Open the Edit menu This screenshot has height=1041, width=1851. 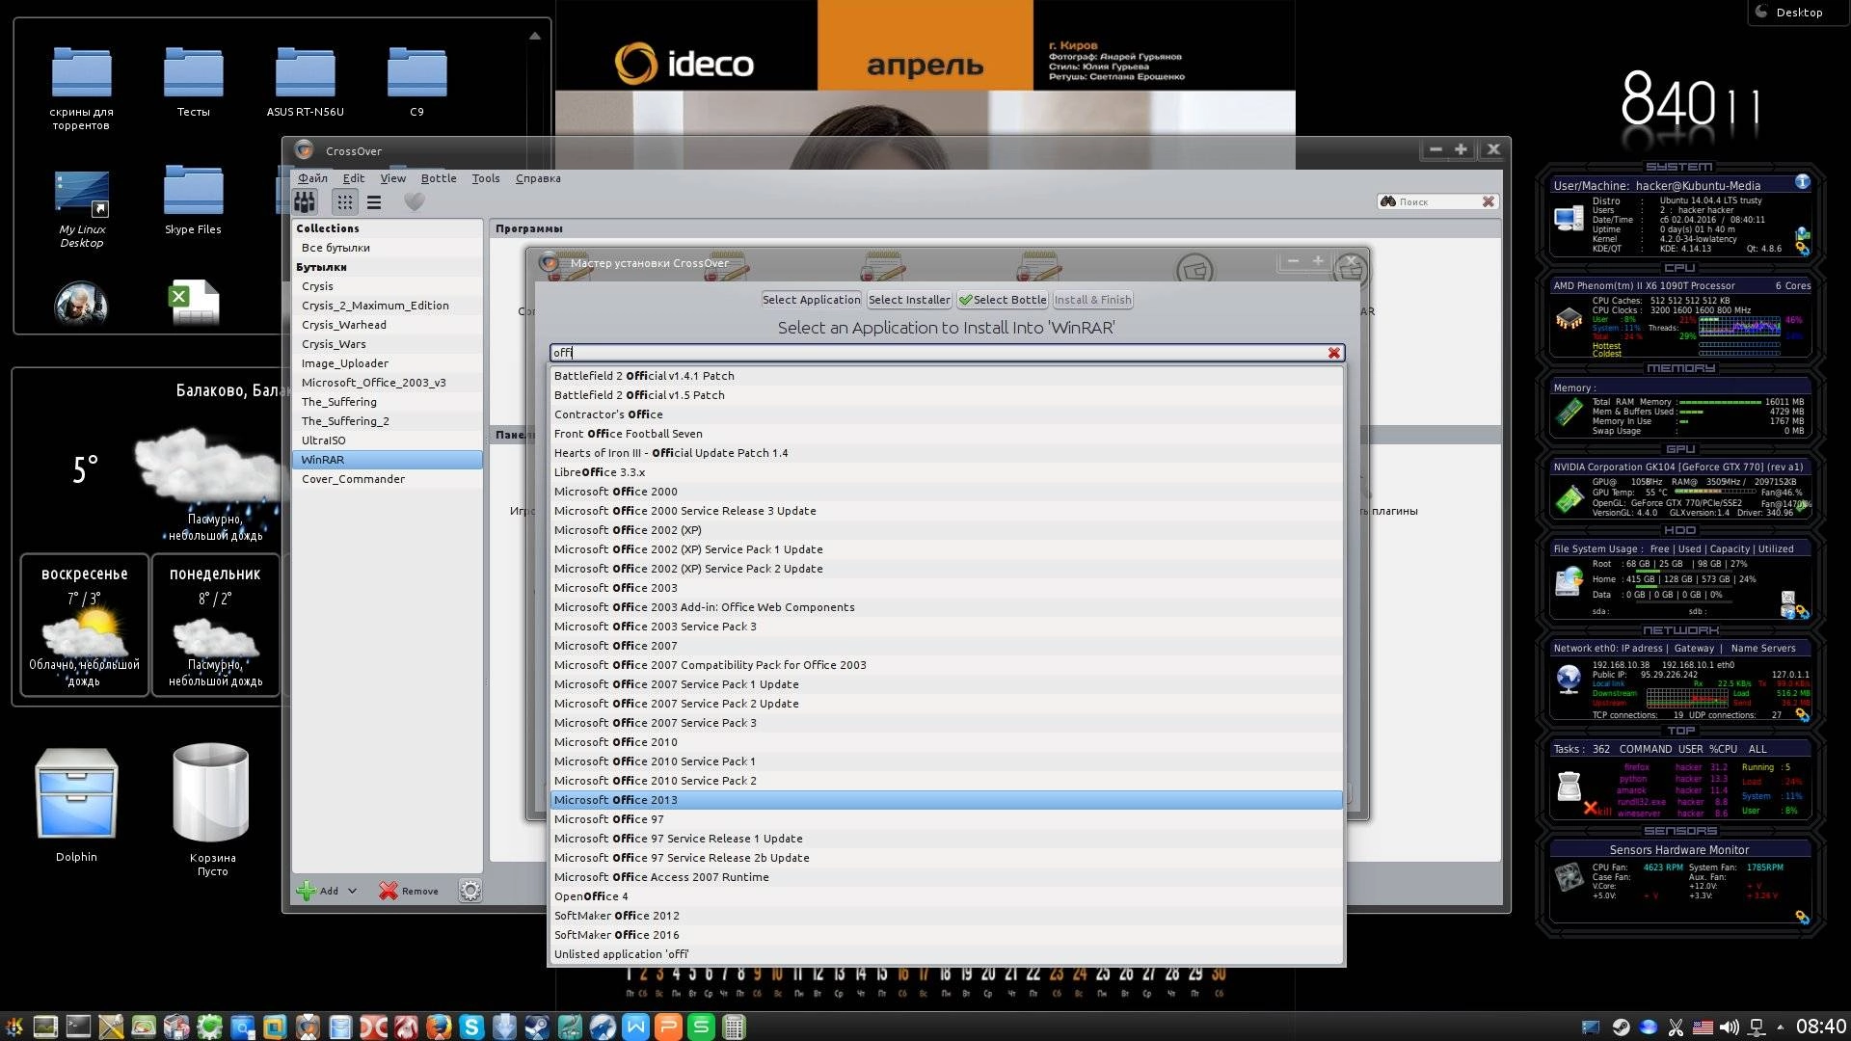354,178
